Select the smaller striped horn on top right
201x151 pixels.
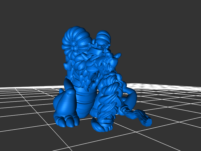point(103,37)
